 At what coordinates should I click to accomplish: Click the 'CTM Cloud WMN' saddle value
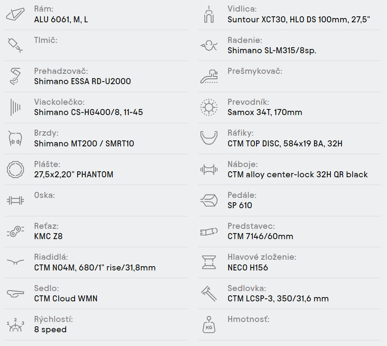pyautogui.click(x=66, y=299)
